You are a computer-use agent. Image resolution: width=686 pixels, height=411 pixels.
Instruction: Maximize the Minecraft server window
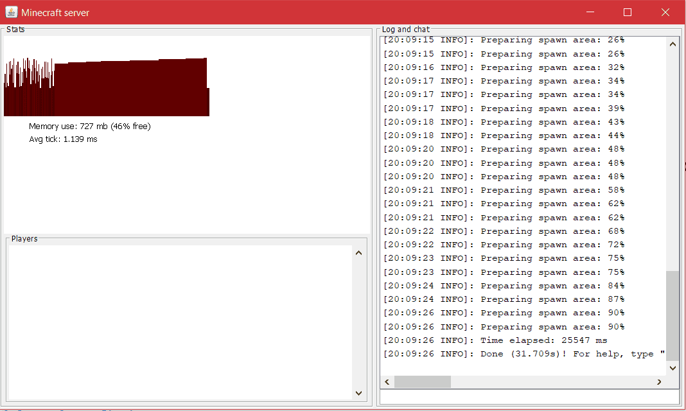click(628, 12)
